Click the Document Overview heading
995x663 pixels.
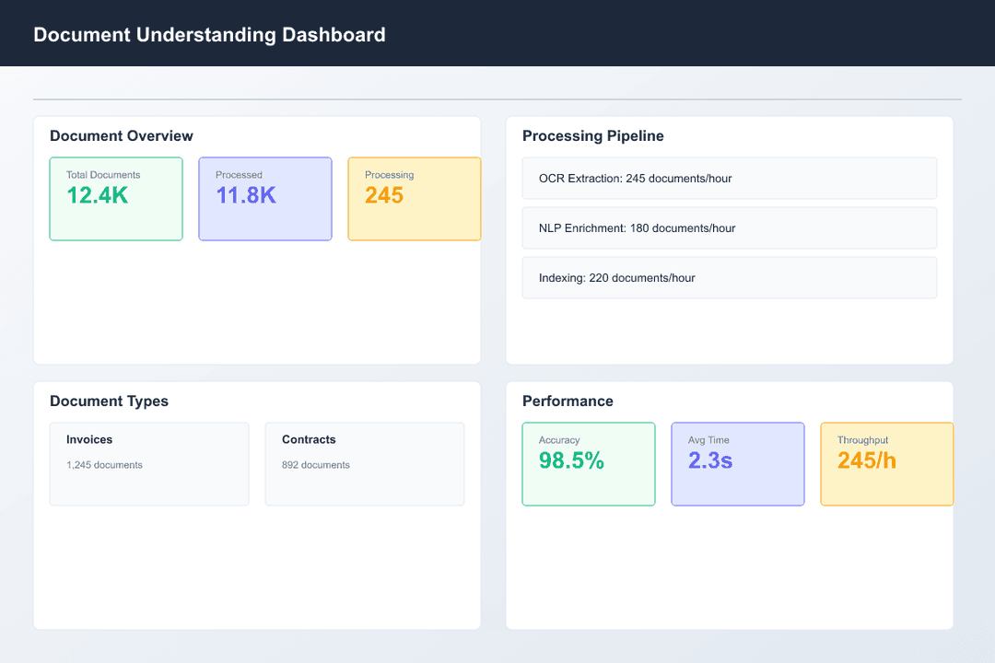click(x=122, y=136)
